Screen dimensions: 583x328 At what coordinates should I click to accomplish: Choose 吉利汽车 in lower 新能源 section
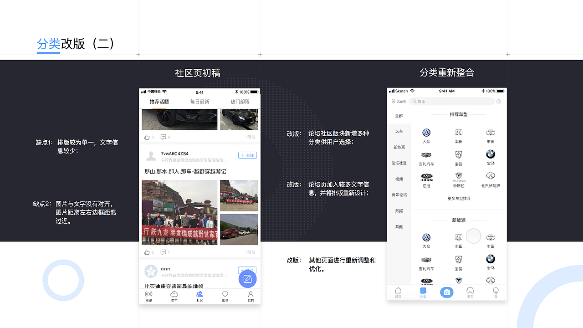(426, 263)
